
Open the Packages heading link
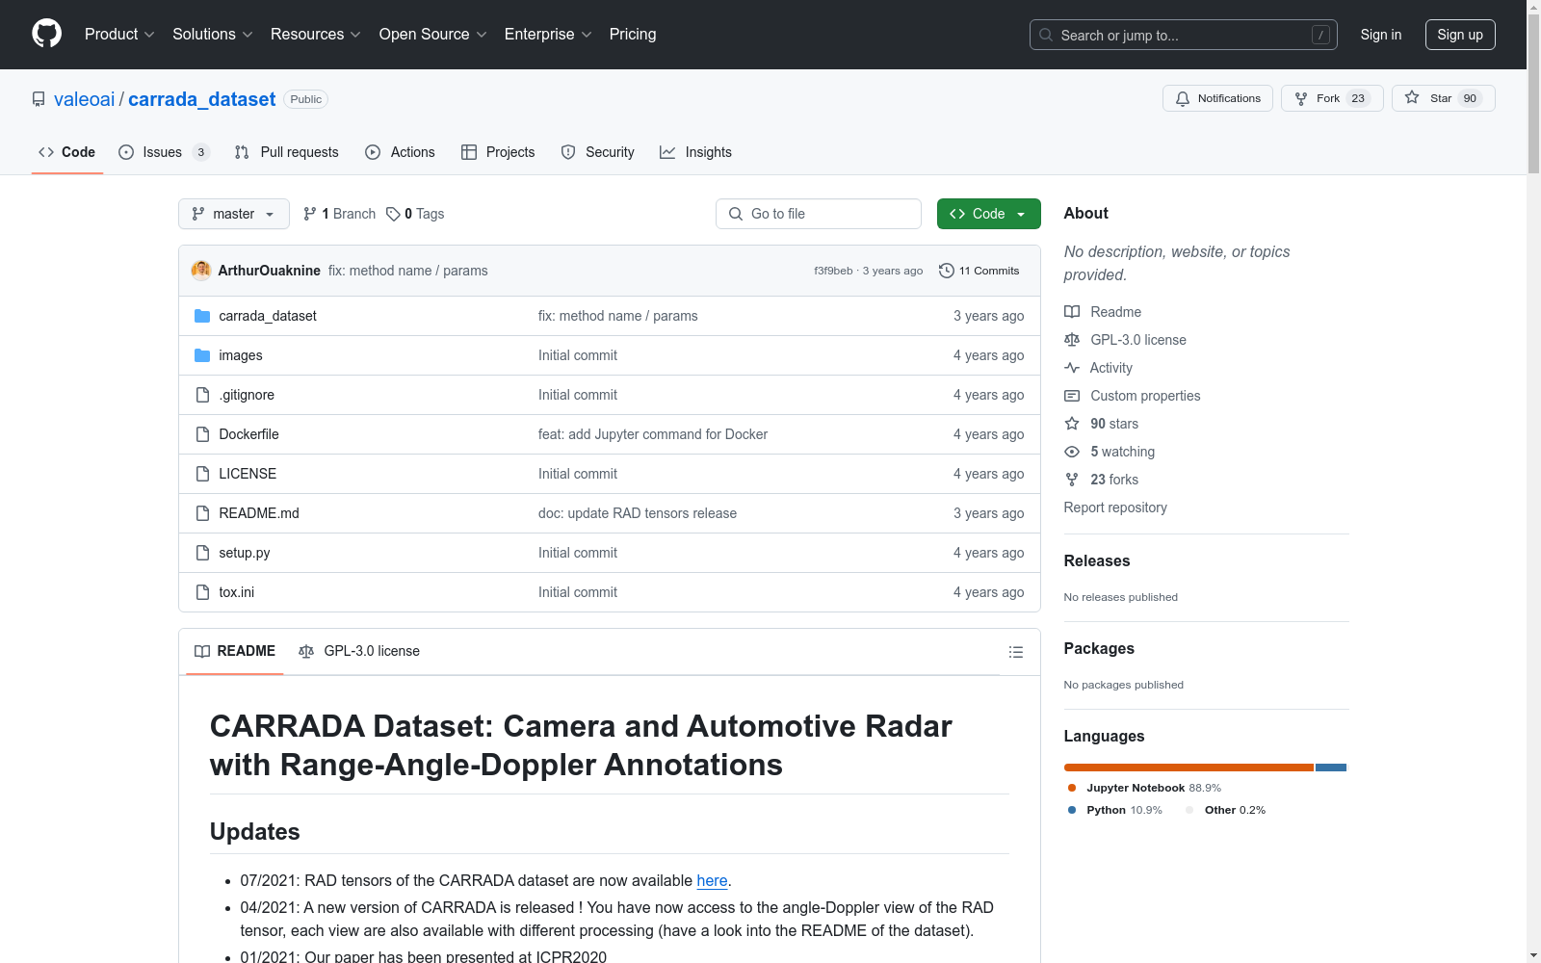click(x=1099, y=648)
